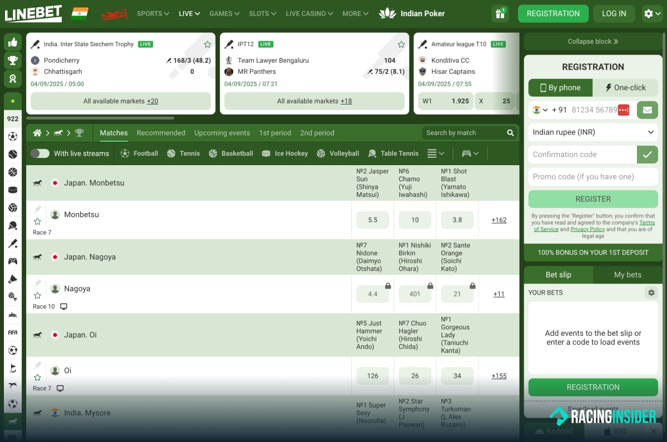Collapse block on right panel
This screenshot has height=442, width=667.
click(x=593, y=41)
